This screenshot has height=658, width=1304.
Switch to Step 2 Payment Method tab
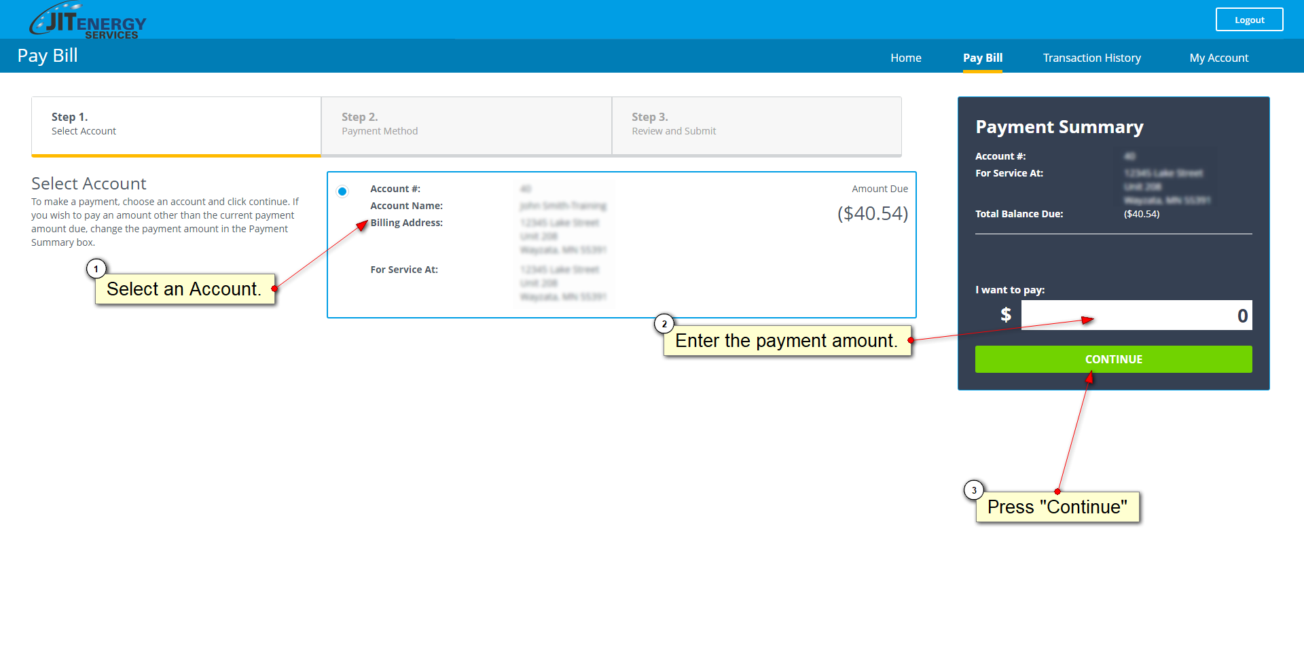(x=466, y=126)
